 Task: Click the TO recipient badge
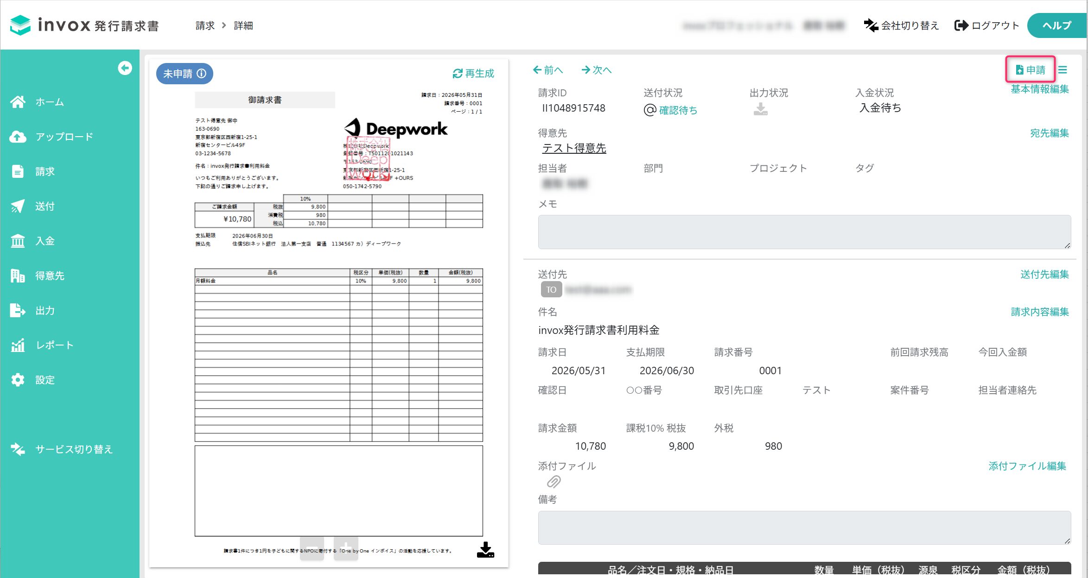point(551,289)
